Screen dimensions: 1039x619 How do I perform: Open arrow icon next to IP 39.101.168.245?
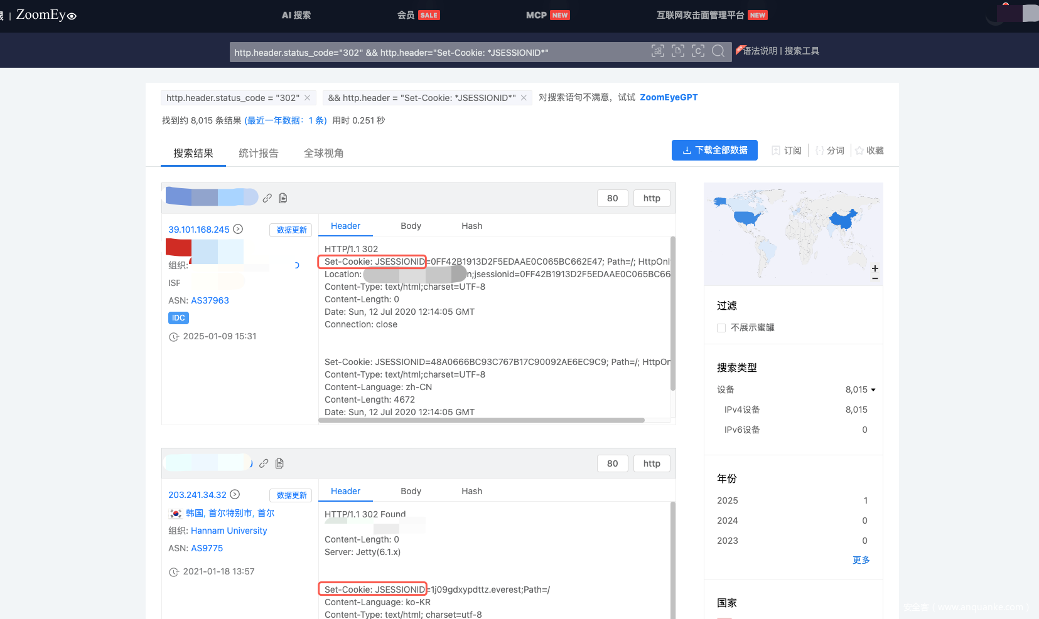click(x=238, y=230)
